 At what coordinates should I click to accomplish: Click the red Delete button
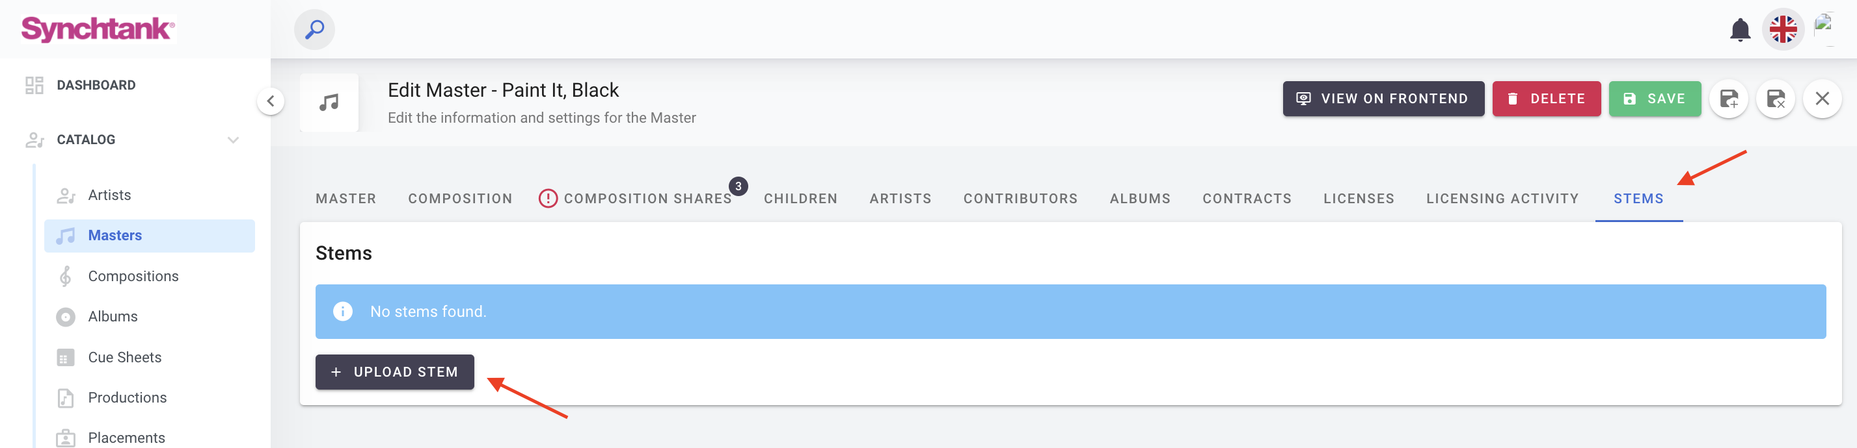1545,99
